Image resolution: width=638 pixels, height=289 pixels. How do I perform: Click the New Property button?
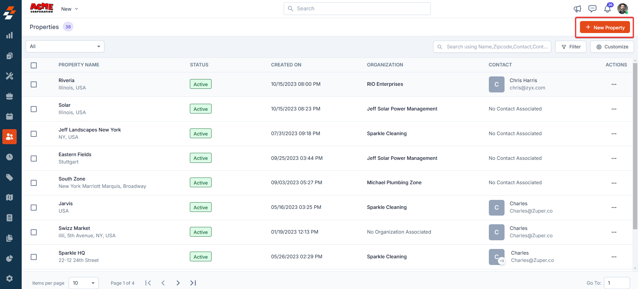pyautogui.click(x=605, y=27)
